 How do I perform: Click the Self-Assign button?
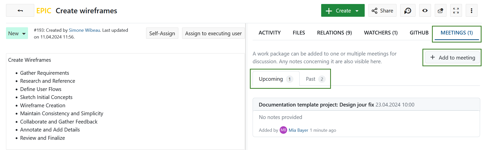tap(162, 33)
